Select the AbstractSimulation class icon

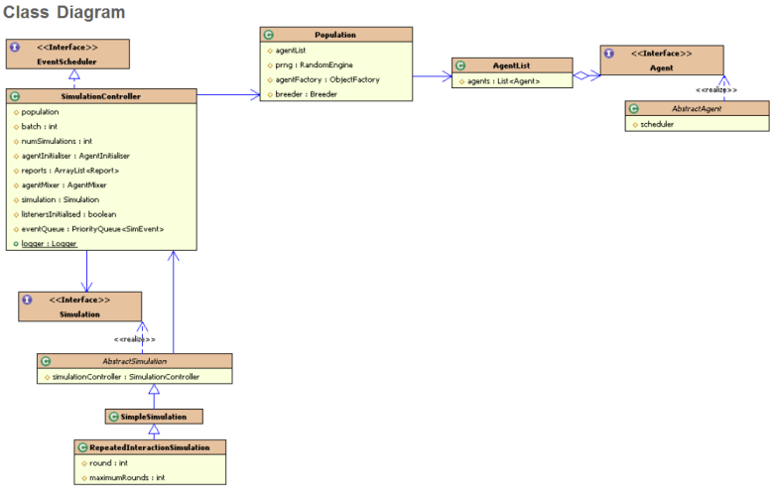(46, 361)
